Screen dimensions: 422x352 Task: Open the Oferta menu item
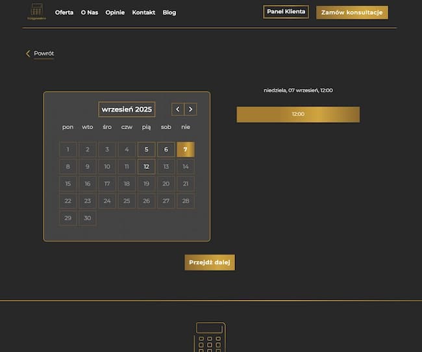pos(64,12)
